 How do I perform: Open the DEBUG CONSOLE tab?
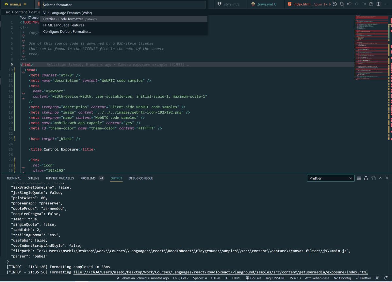coord(140,178)
